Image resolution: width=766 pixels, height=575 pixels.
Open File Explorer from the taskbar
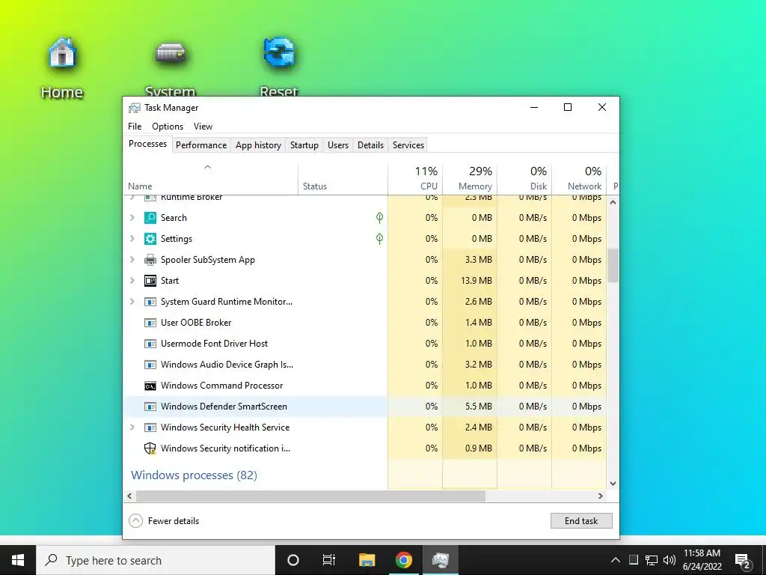click(367, 560)
